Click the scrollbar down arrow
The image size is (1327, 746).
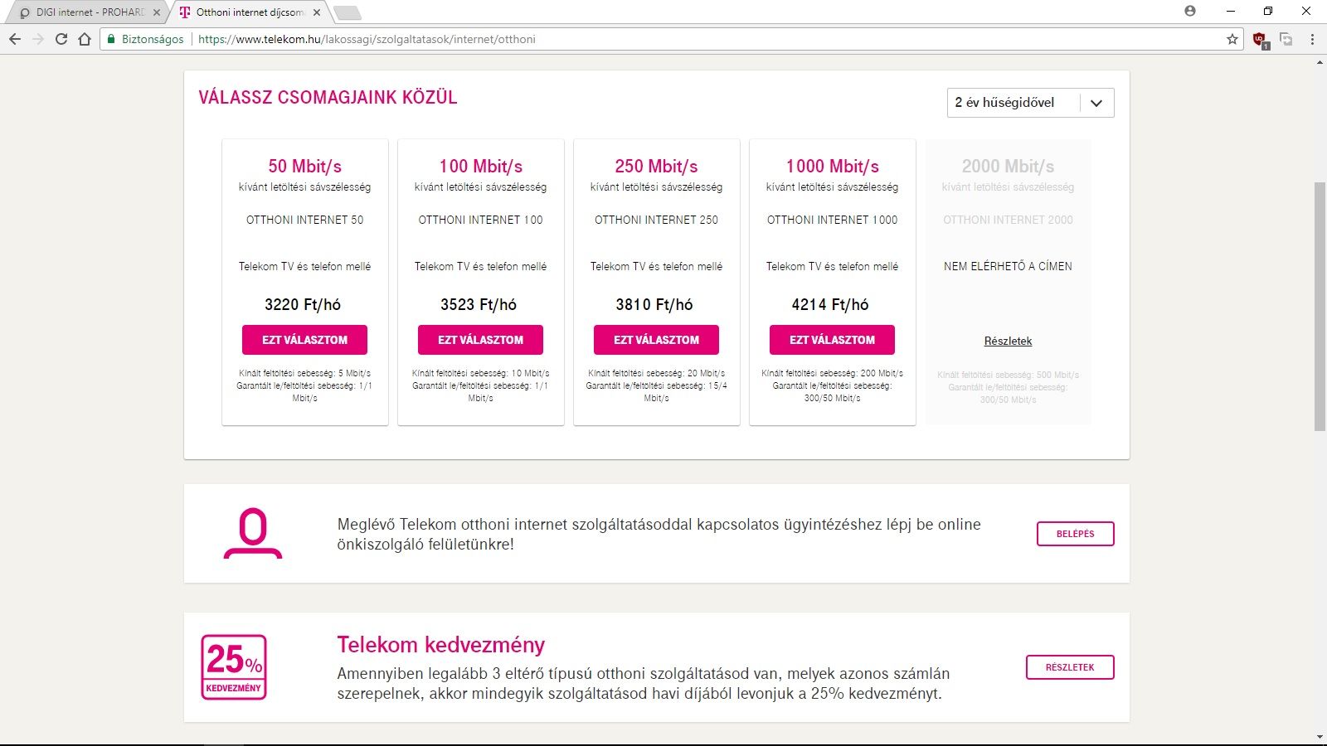(1320, 737)
